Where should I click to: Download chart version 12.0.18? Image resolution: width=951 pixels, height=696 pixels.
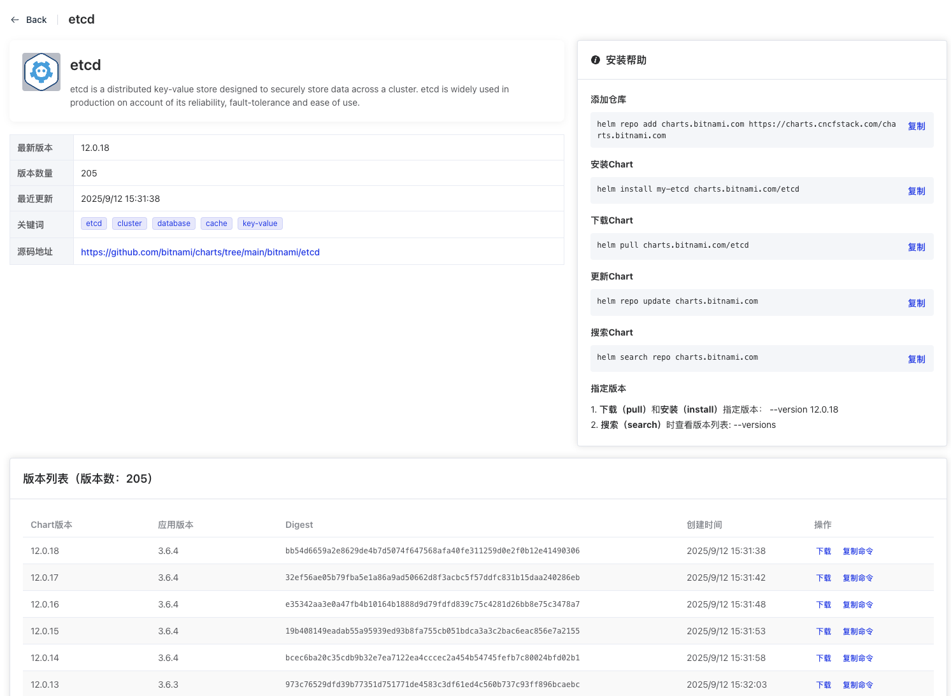(x=824, y=551)
